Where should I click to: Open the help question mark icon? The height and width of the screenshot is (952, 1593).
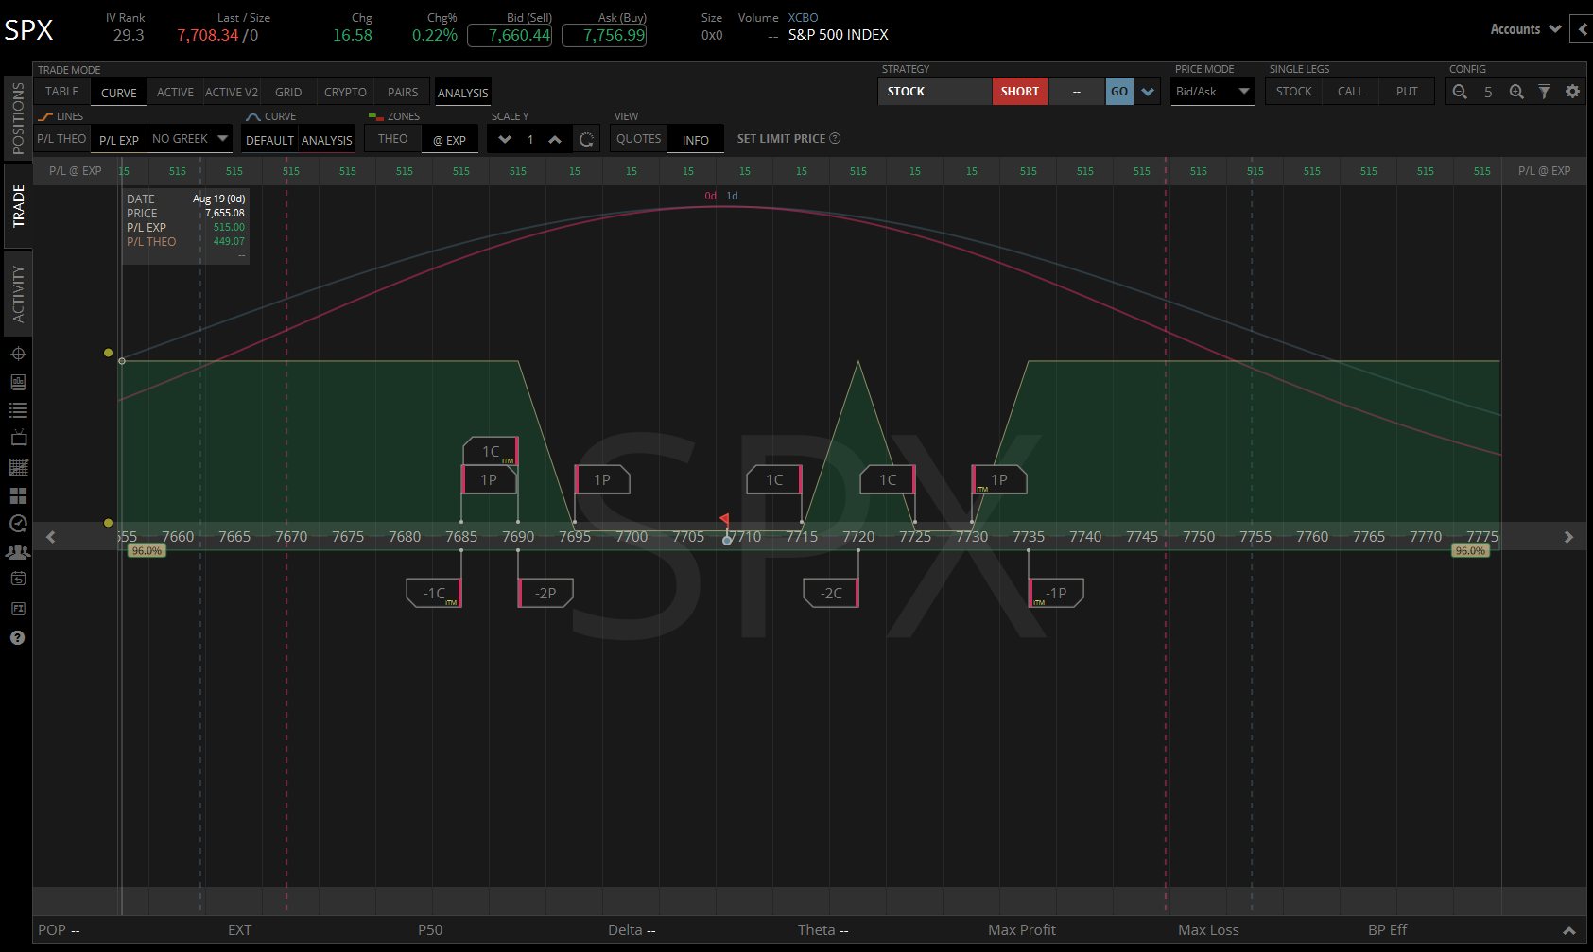point(18,638)
